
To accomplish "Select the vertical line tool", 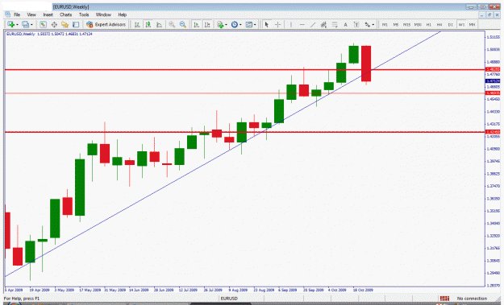I will 290,24.
